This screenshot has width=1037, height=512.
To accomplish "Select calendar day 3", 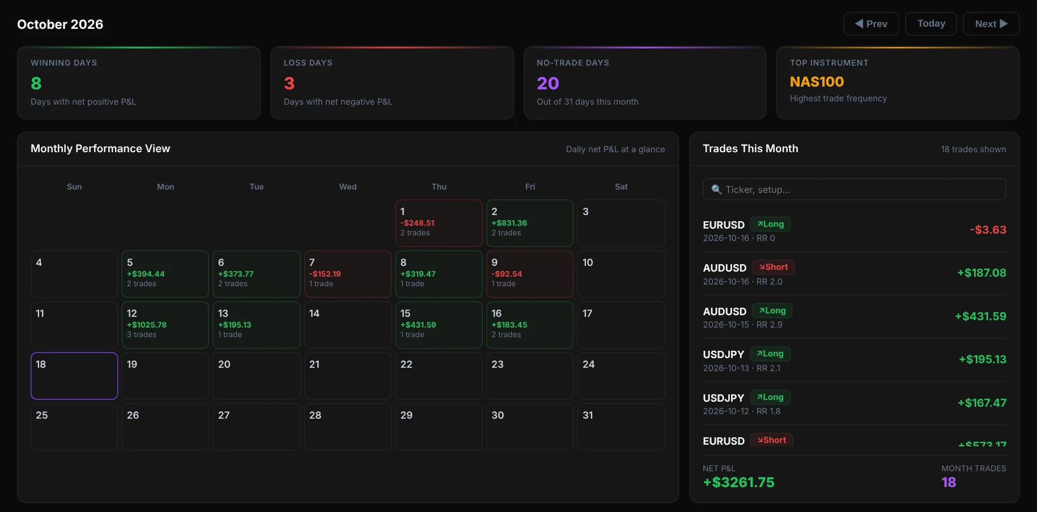I will click(621, 223).
